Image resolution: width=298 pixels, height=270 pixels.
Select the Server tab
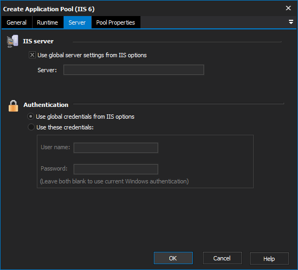pos(77,22)
